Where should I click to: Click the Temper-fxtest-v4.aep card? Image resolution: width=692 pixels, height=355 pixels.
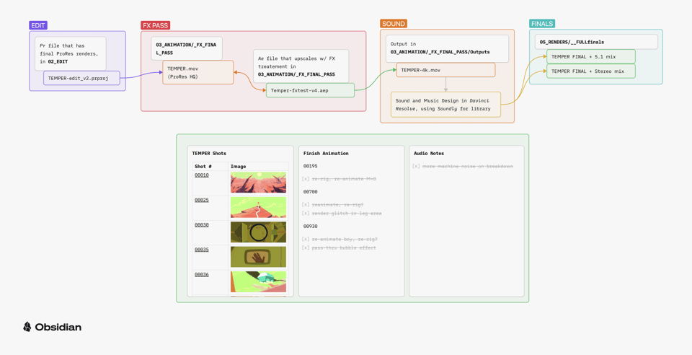[310, 90]
